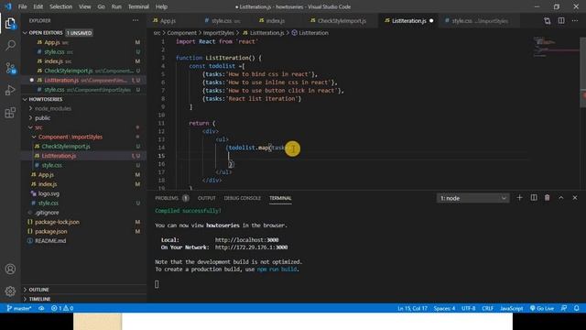This screenshot has height=330, width=586.
Task: Click the feedback icon in status bar
Action: coord(564,308)
